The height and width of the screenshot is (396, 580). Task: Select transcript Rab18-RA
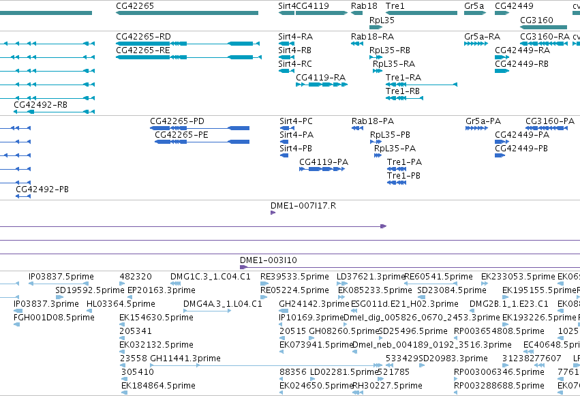(x=357, y=44)
